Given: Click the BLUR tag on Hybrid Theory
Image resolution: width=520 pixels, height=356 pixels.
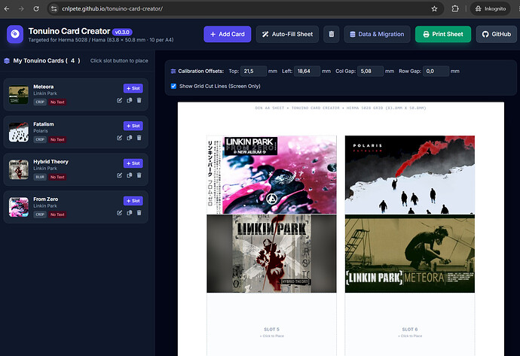Looking at the screenshot, I should 40,177.
